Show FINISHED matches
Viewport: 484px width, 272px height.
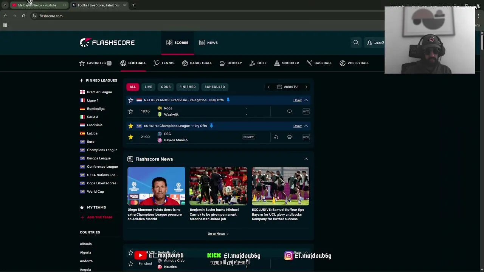click(x=188, y=87)
